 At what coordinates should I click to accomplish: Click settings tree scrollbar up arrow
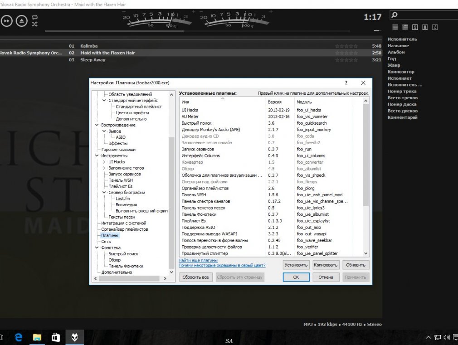point(171,95)
